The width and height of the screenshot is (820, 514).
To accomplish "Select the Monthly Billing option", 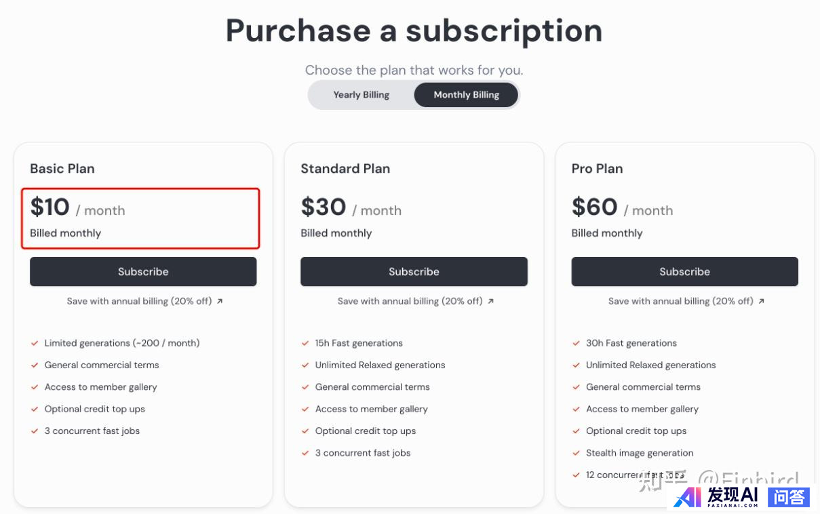I will click(466, 95).
